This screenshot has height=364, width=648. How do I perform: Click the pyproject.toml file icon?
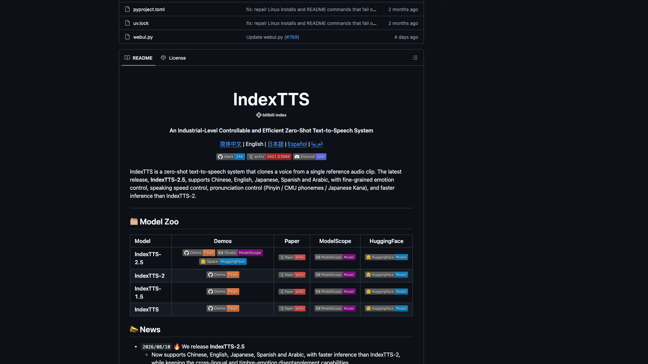[x=127, y=9]
